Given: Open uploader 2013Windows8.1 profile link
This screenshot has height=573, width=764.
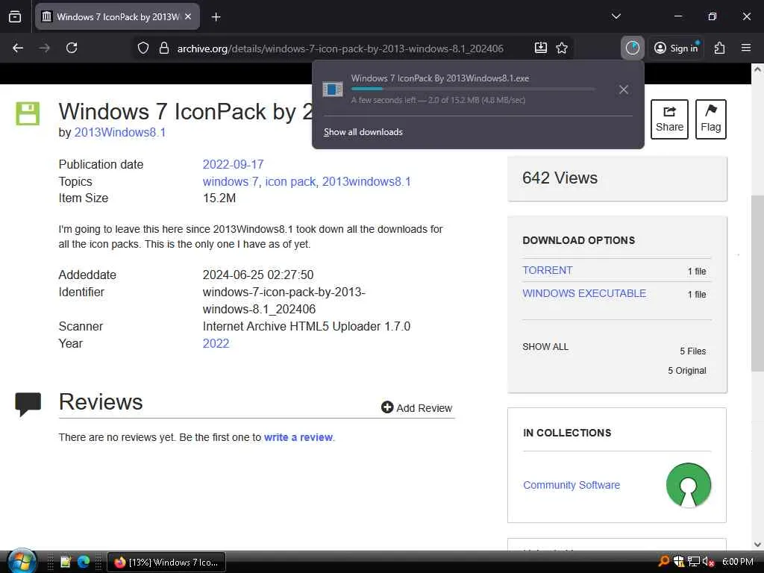Looking at the screenshot, I should click(120, 133).
